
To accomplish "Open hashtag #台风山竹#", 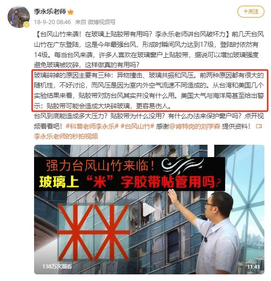I will coord(137,126).
